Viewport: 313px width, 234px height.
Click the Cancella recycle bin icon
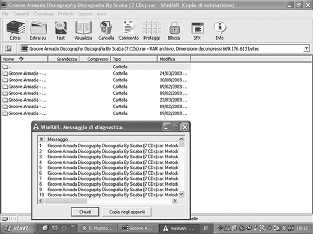pos(106,30)
